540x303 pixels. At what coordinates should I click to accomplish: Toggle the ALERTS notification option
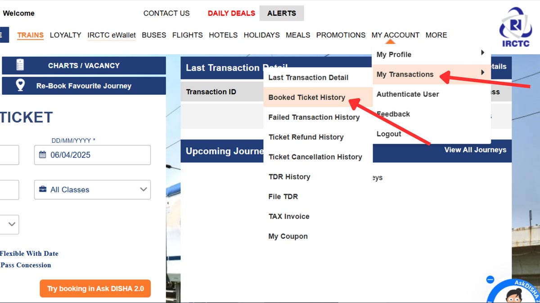coord(281,13)
